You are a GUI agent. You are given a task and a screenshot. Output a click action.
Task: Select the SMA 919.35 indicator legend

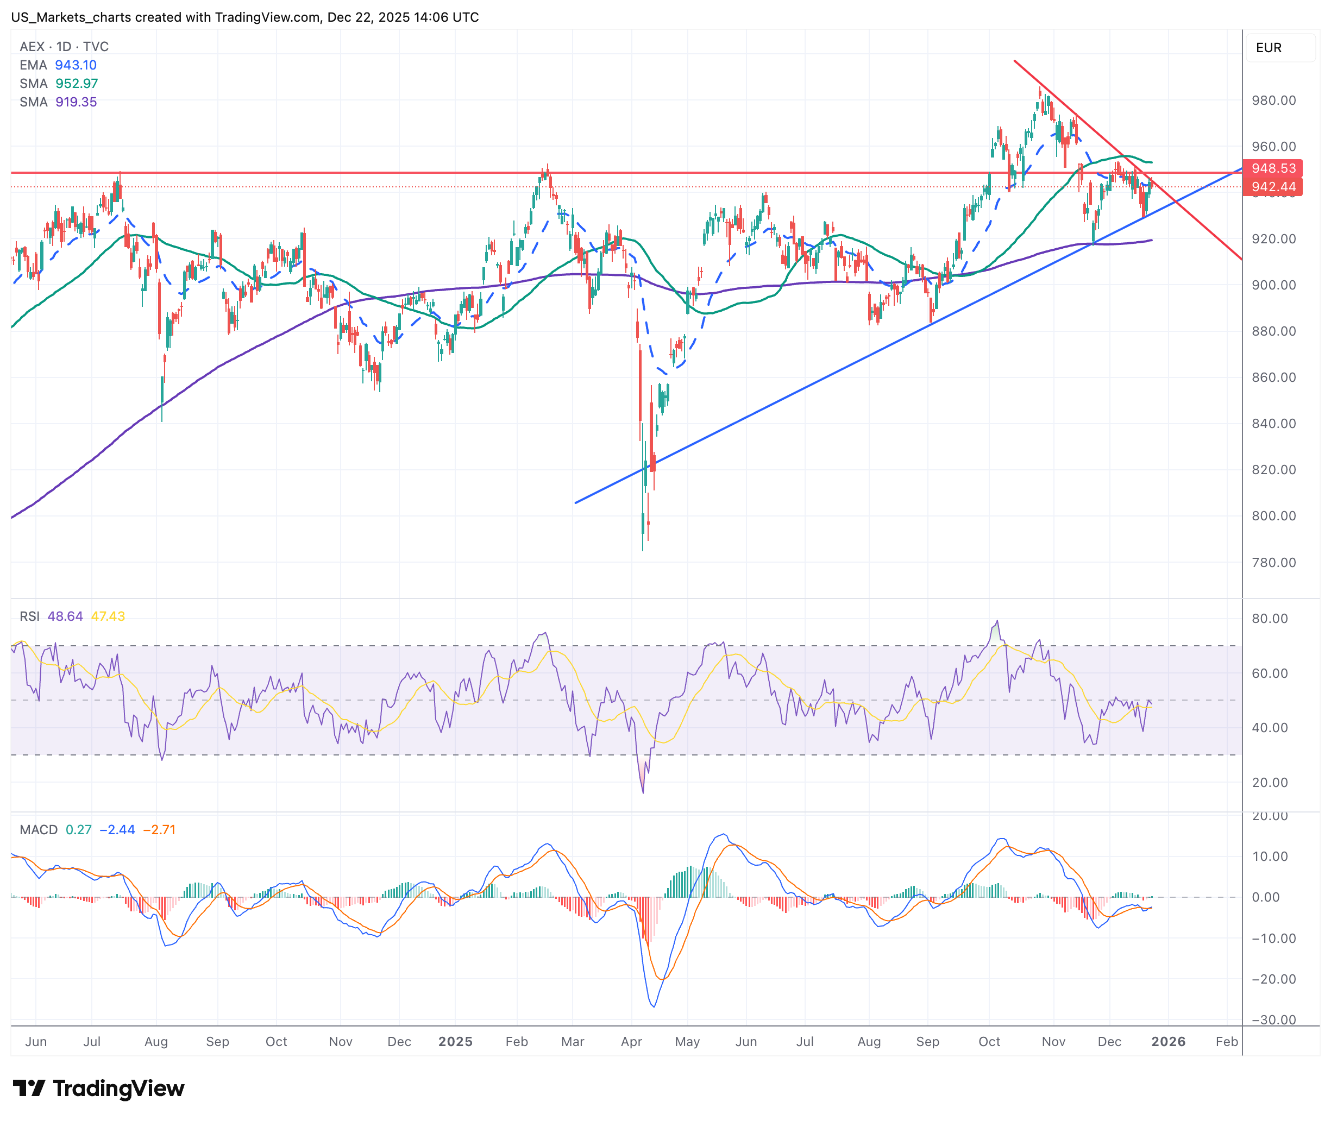58,102
